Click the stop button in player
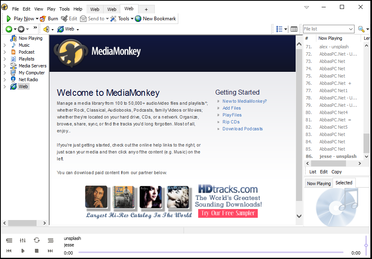Screen dimensions: 372x259 (x=37, y=251)
